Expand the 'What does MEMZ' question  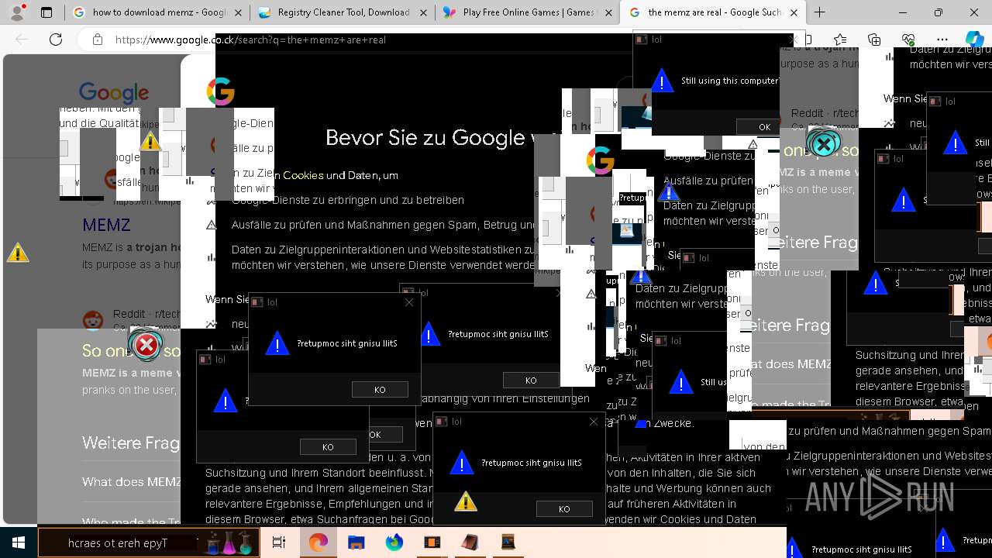(x=132, y=482)
